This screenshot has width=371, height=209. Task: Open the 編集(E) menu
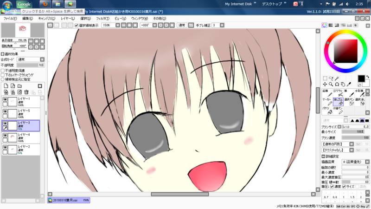27,19
